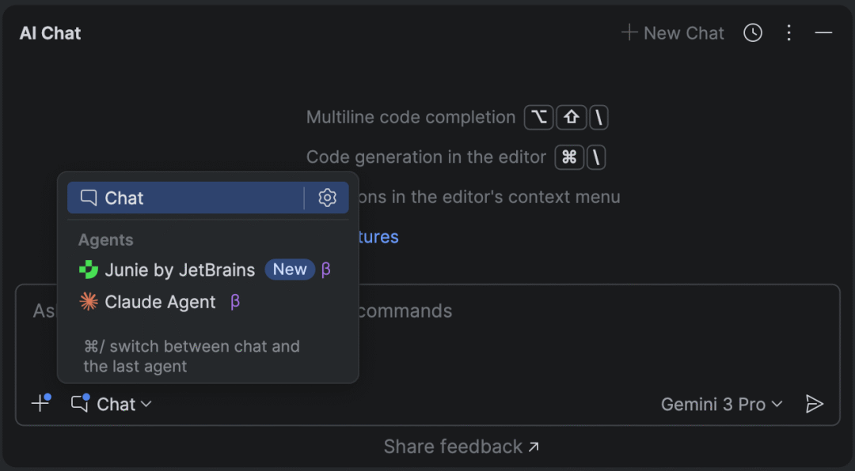Click the Claude orange starburst icon
Image resolution: width=855 pixels, height=471 pixels.
(89, 302)
